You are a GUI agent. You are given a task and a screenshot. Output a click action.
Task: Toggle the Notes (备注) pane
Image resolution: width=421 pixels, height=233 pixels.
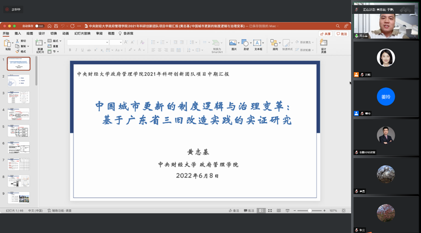234,211
